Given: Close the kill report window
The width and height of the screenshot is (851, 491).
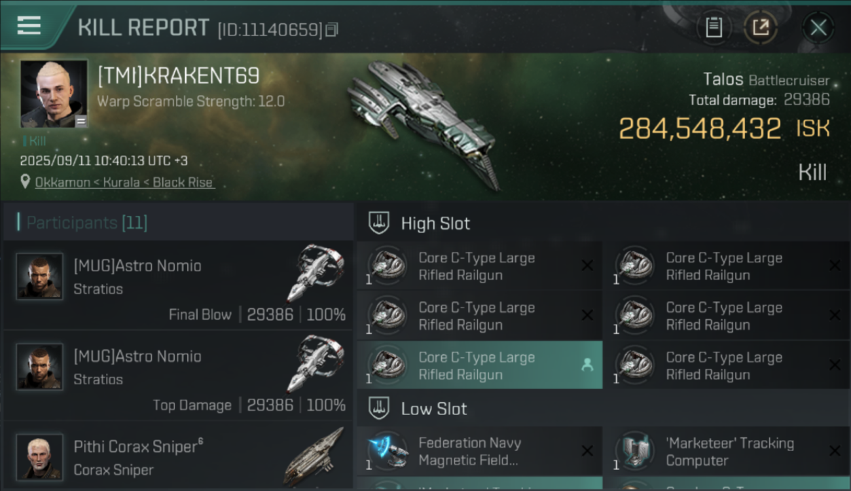Looking at the screenshot, I should point(818,27).
